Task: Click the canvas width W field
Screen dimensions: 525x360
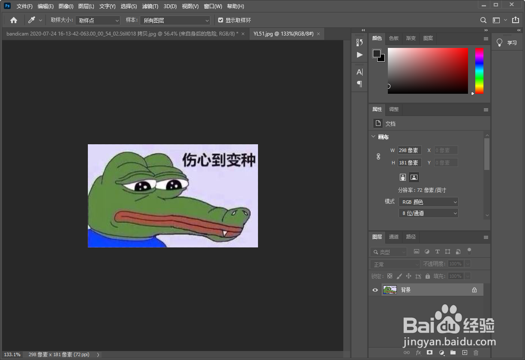Action: (x=409, y=150)
